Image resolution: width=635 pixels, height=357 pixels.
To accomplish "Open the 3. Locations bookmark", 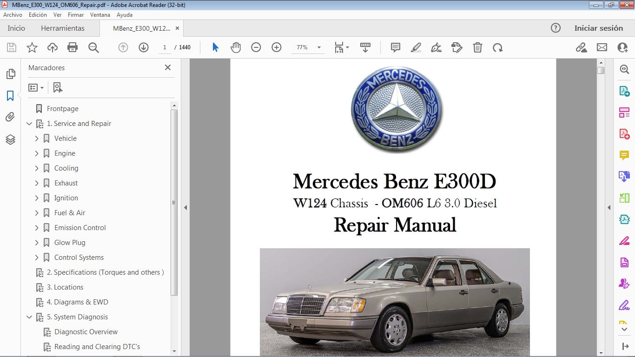I will click(65, 287).
